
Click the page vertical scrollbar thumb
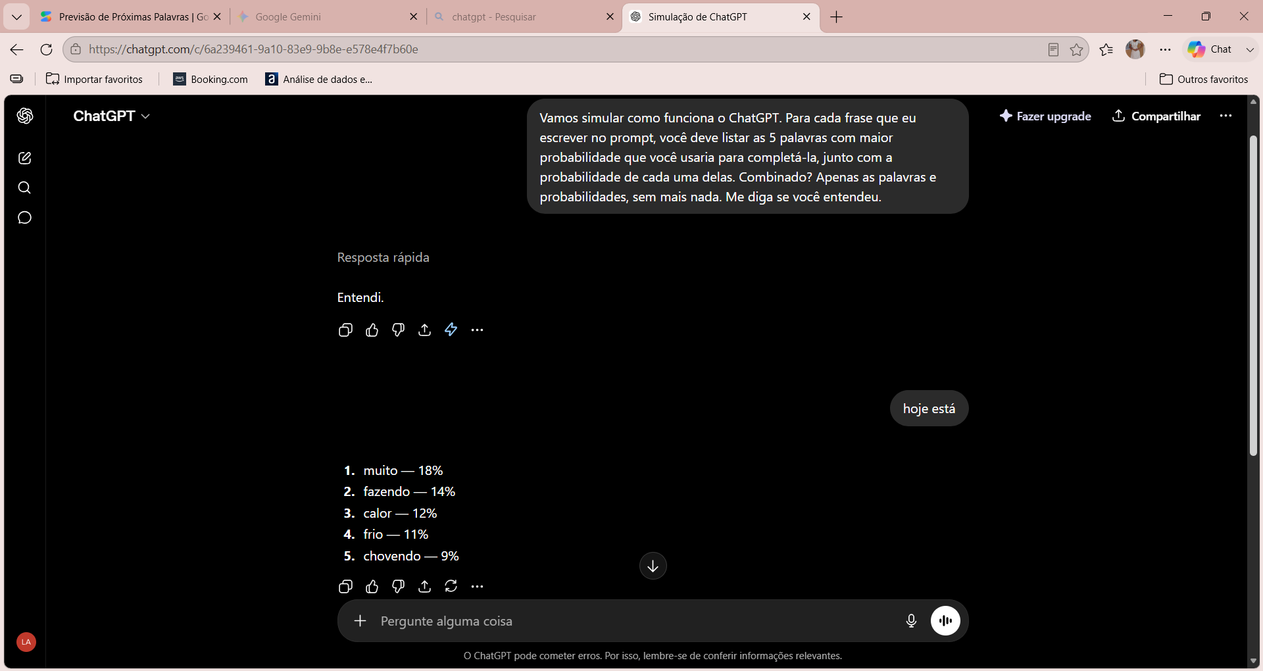[x=1253, y=295]
